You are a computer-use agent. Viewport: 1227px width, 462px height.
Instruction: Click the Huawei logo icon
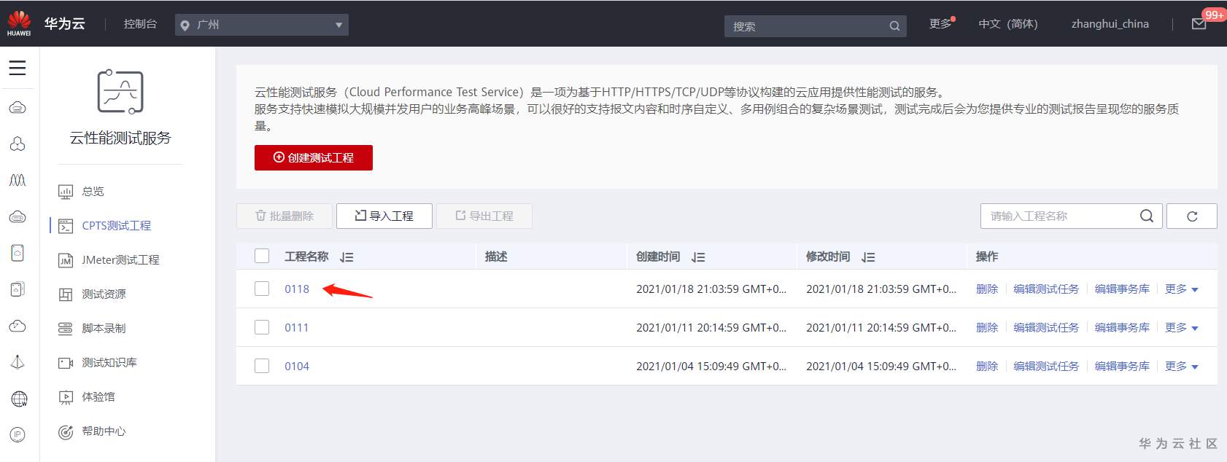pyautogui.click(x=19, y=23)
